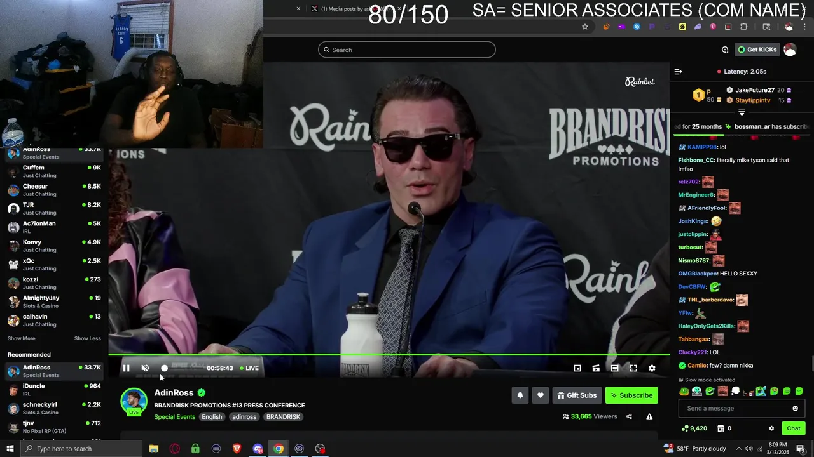Send message with Chat button
814x457 pixels.
(x=794, y=428)
